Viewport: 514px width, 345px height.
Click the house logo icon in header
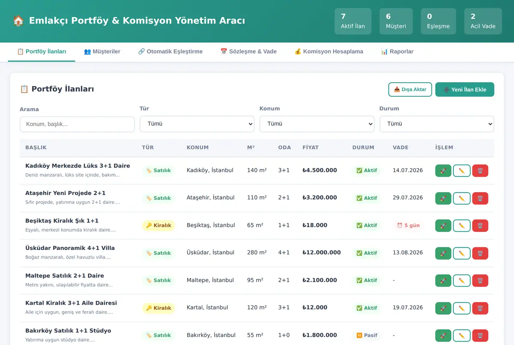coord(18,21)
